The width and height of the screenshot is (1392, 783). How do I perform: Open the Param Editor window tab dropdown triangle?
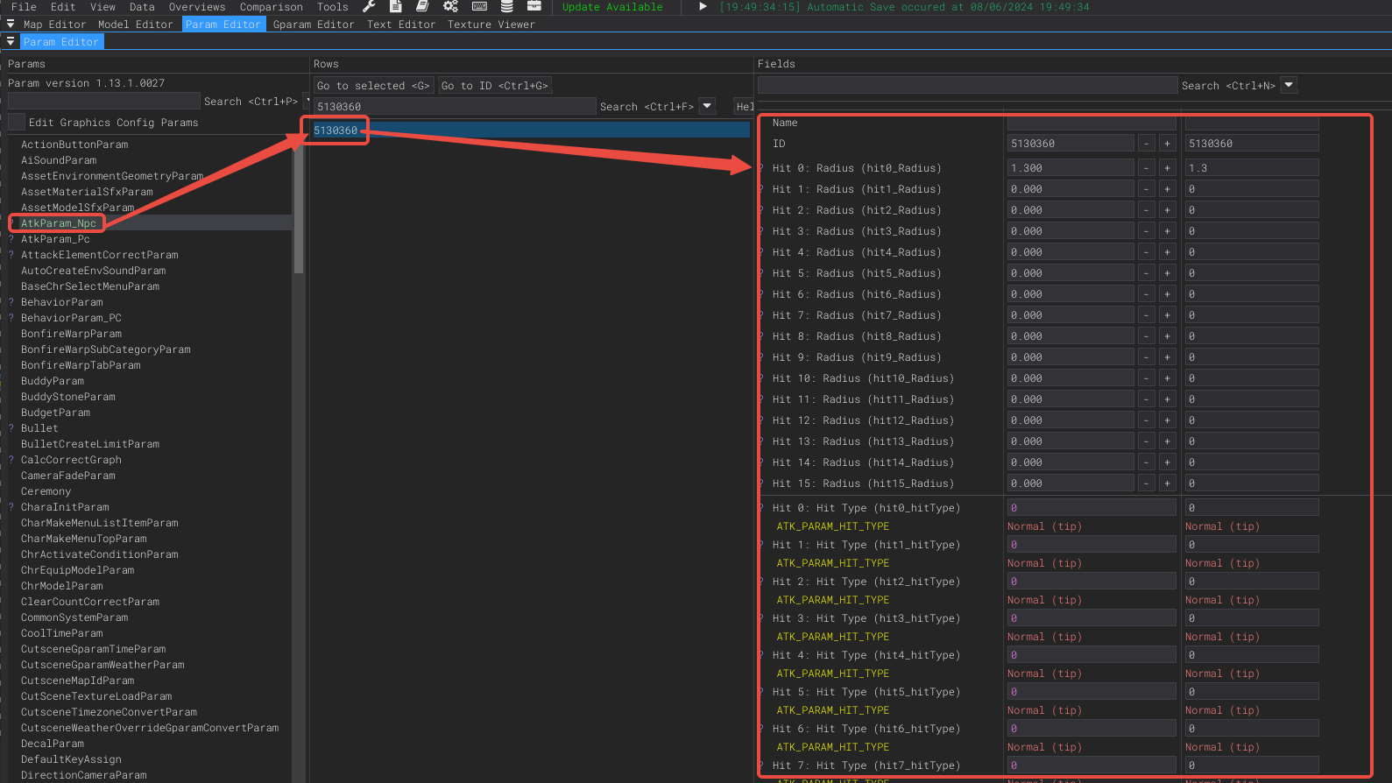coord(11,41)
